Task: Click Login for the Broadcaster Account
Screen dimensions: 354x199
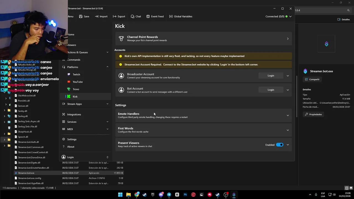Action: tap(271, 75)
